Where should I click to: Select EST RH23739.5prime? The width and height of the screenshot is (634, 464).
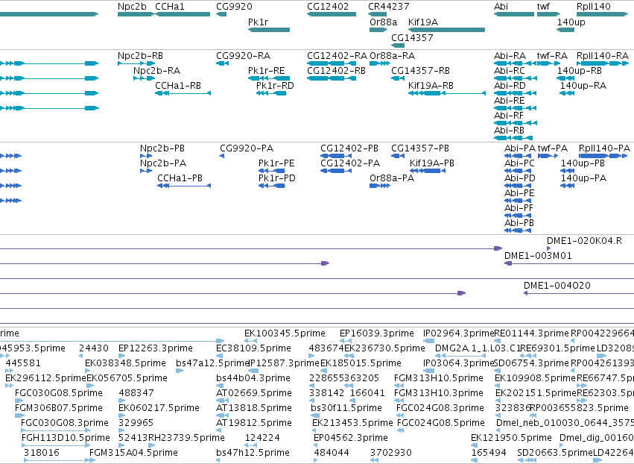pos(152,446)
